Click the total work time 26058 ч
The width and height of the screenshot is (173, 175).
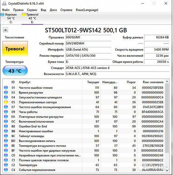157,62
